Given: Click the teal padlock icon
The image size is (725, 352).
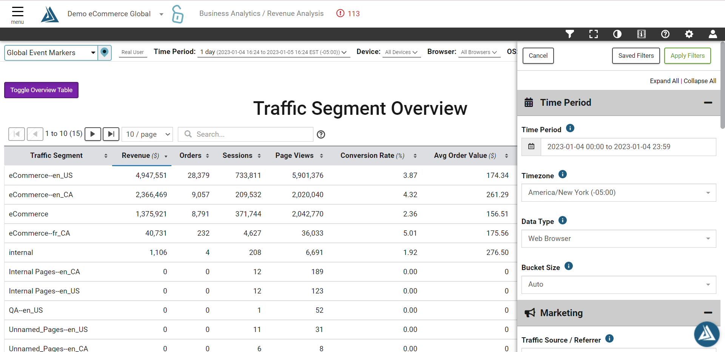Looking at the screenshot, I should [x=177, y=14].
